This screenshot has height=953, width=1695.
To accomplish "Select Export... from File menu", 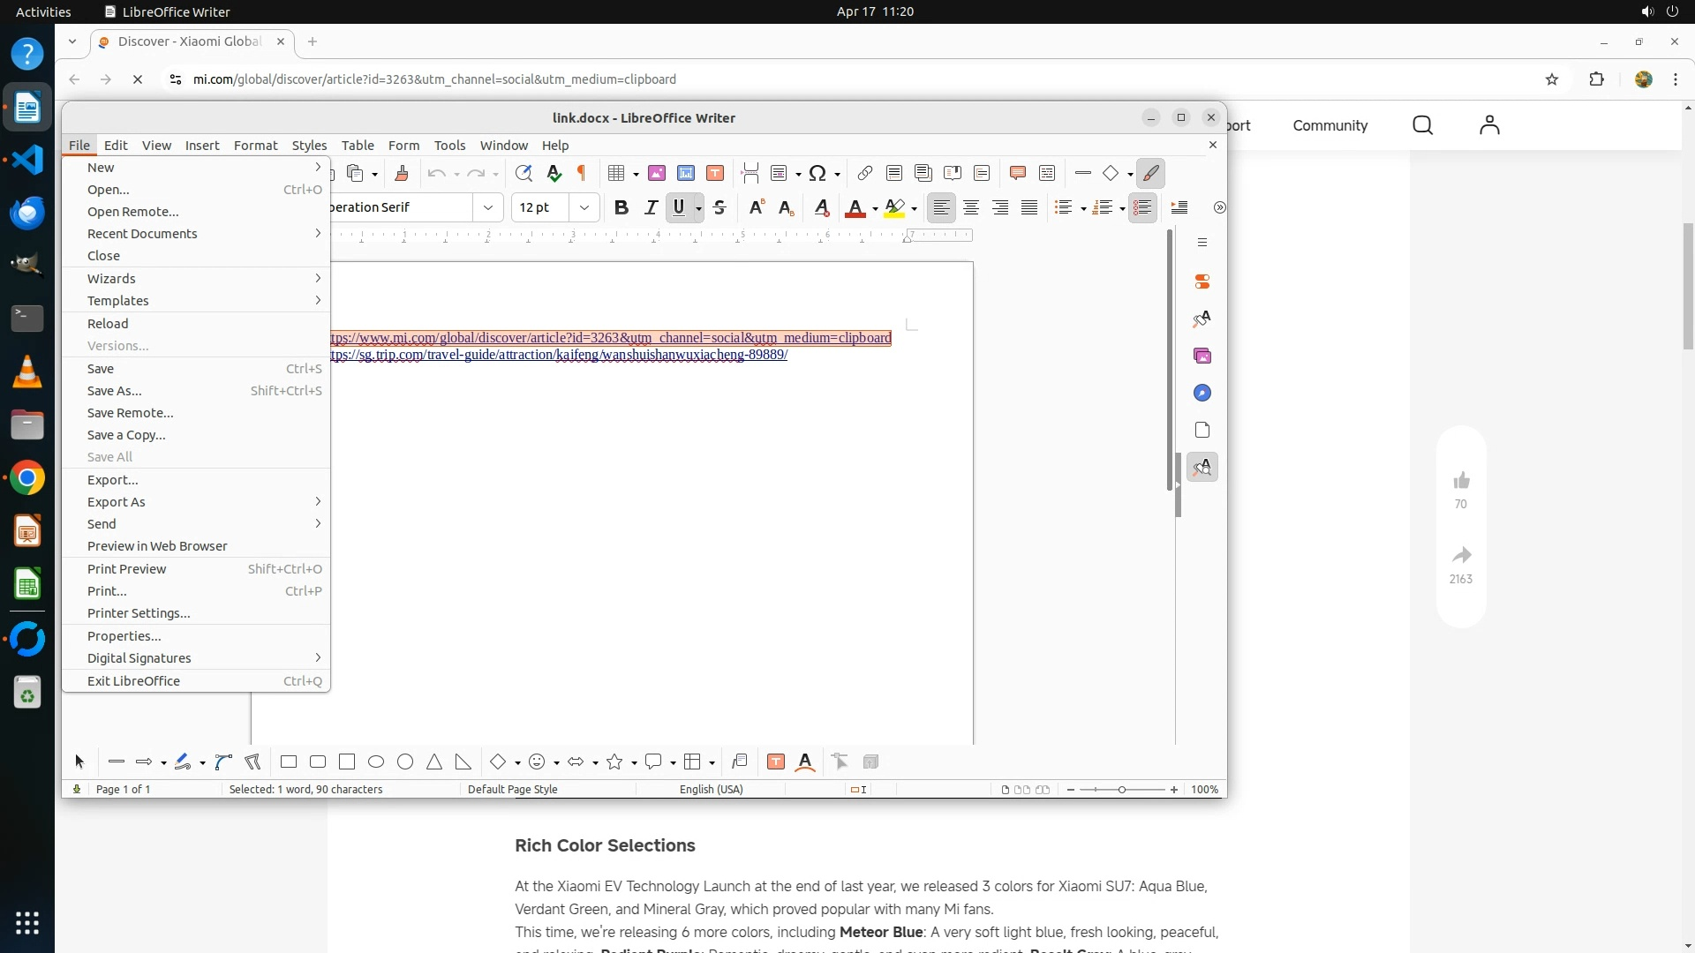I will [x=112, y=480].
